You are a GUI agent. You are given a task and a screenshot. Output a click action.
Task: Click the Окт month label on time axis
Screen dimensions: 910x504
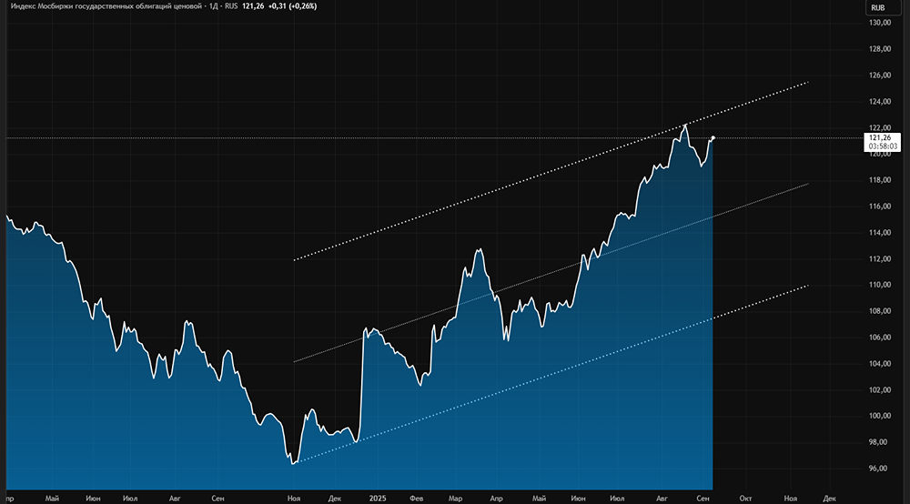coord(745,499)
